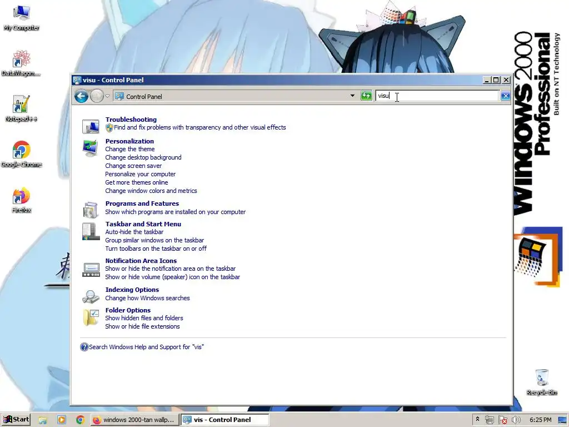This screenshot has height=427, width=569.
Task: Open the Troubleshooting heading link
Action: [131, 120]
